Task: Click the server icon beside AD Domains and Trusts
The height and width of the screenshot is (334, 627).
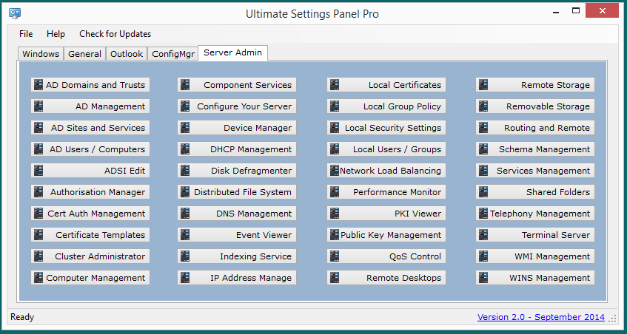Action: click(38, 85)
